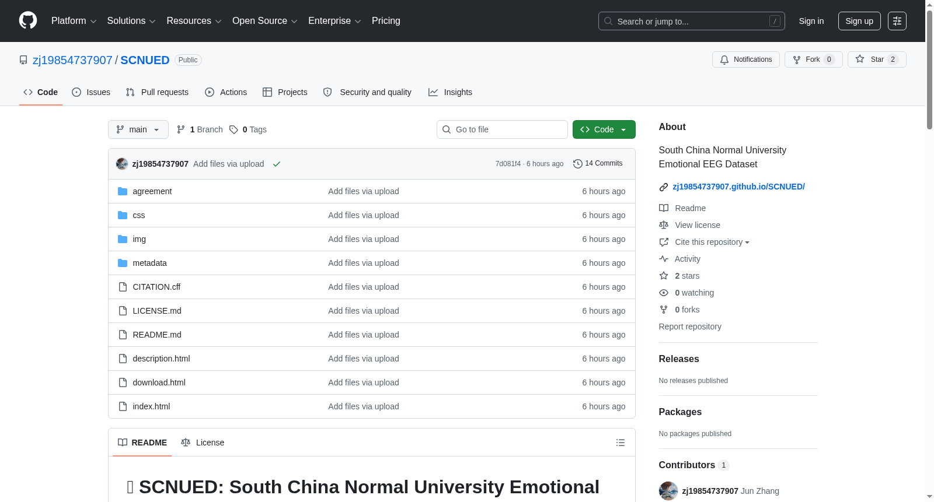Focus the Search or jump to field
This screenshot has height=502, width=934.
(x=691, y=21)
